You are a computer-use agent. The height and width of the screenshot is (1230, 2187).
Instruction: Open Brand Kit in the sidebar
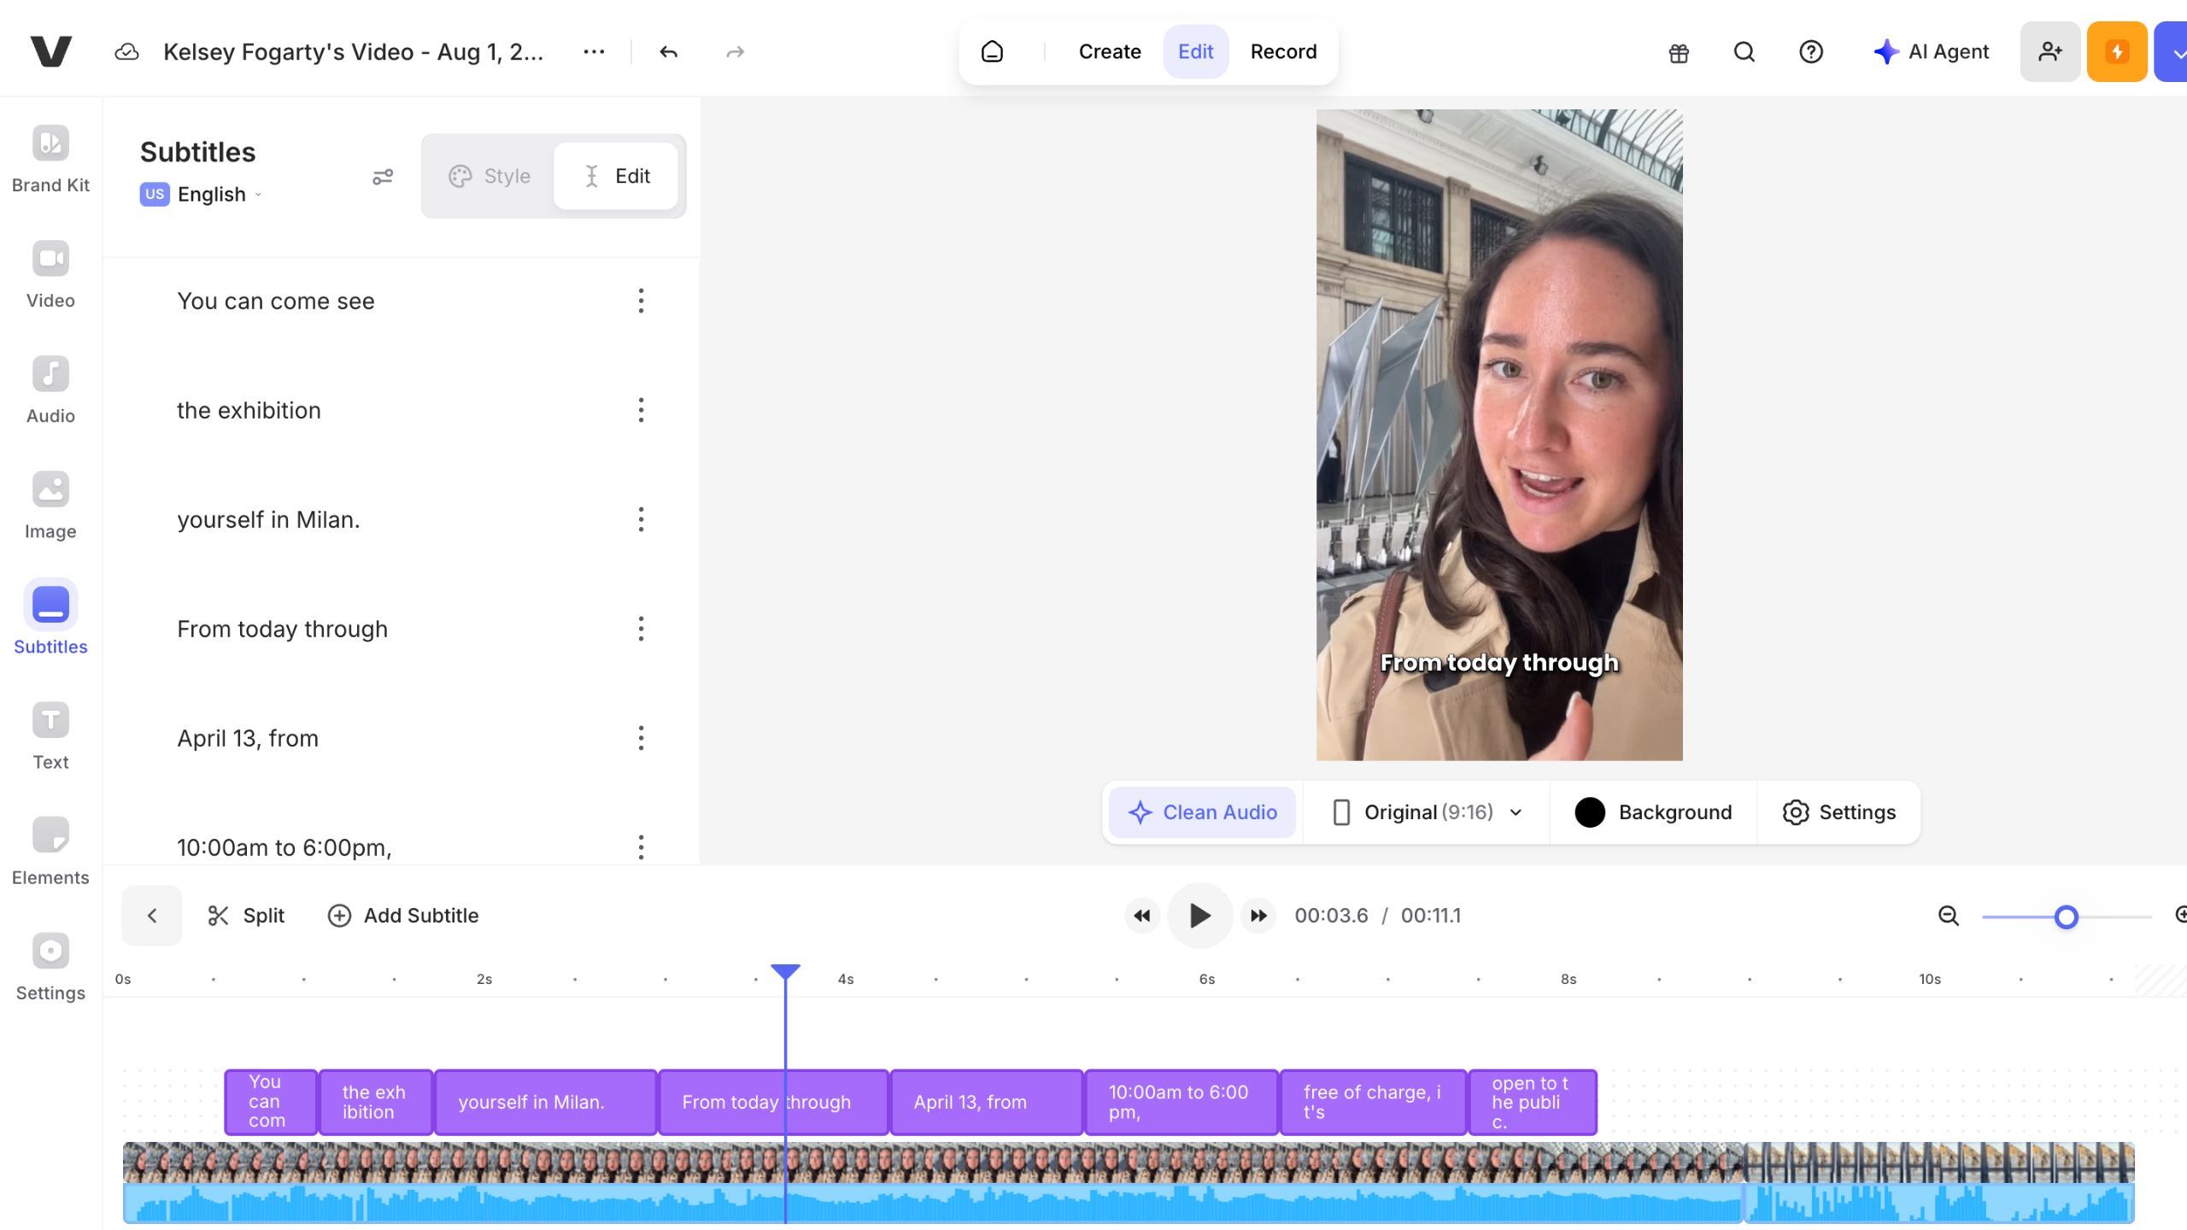[x=50, y=160]
